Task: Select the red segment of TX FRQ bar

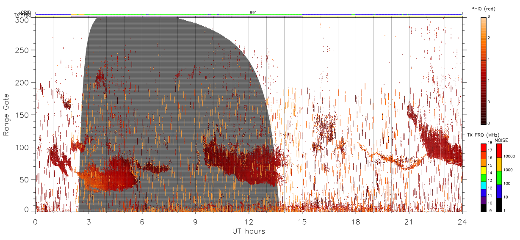Action: coord(484,147)
